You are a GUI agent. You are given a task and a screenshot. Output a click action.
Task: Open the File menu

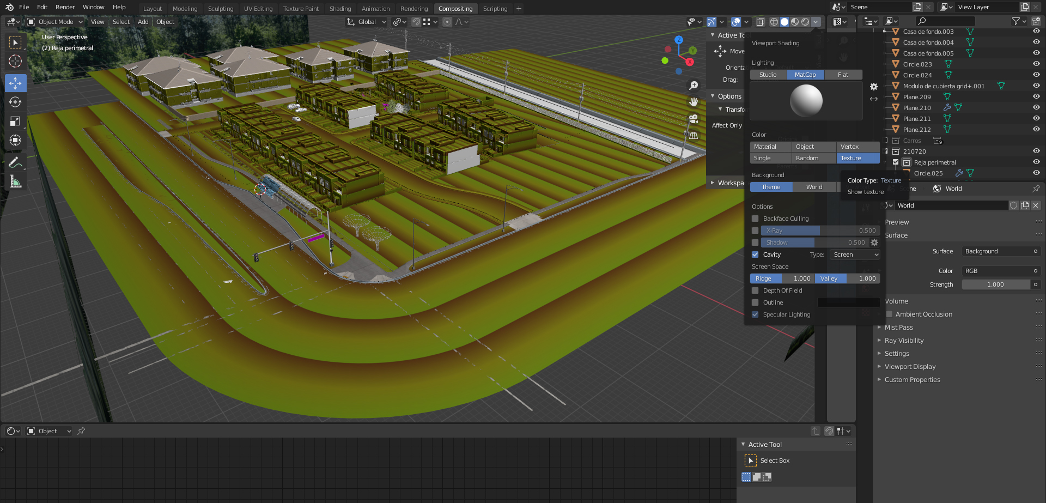tap(24, 7)
